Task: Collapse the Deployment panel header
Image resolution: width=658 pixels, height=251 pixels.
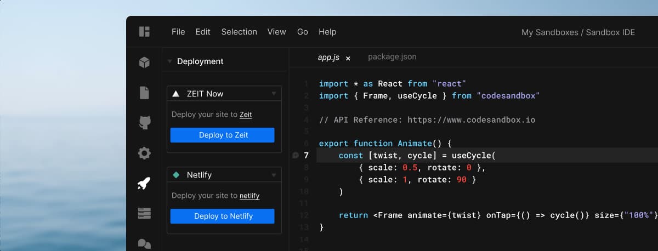Action: tap(170, 61)
